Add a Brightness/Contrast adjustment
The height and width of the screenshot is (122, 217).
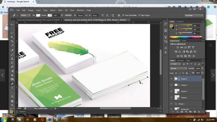click(178, 47)
